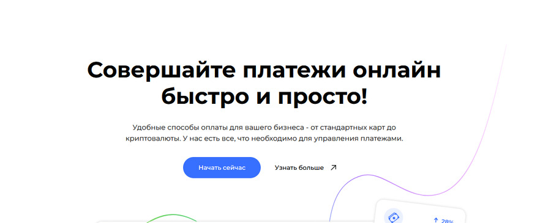Viewport: 551px width, 223px height.
Task: Click the blue "Начать сейчас" button
Action: [222, 167]
